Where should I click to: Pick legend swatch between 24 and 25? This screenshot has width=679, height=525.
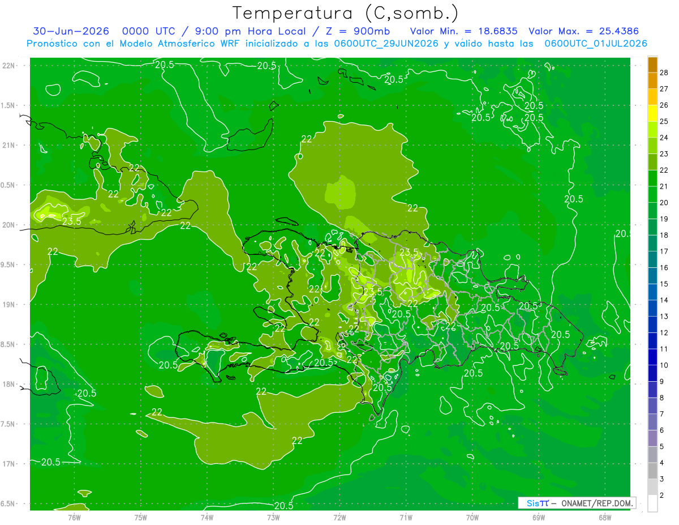pyautogui.click(x=652, y=130)
